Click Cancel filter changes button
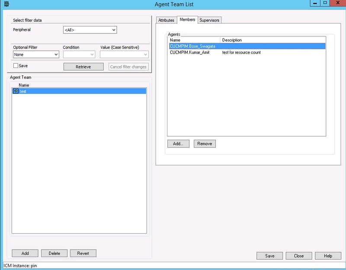This screenshot has width=346, height=270. coord(128,67)
